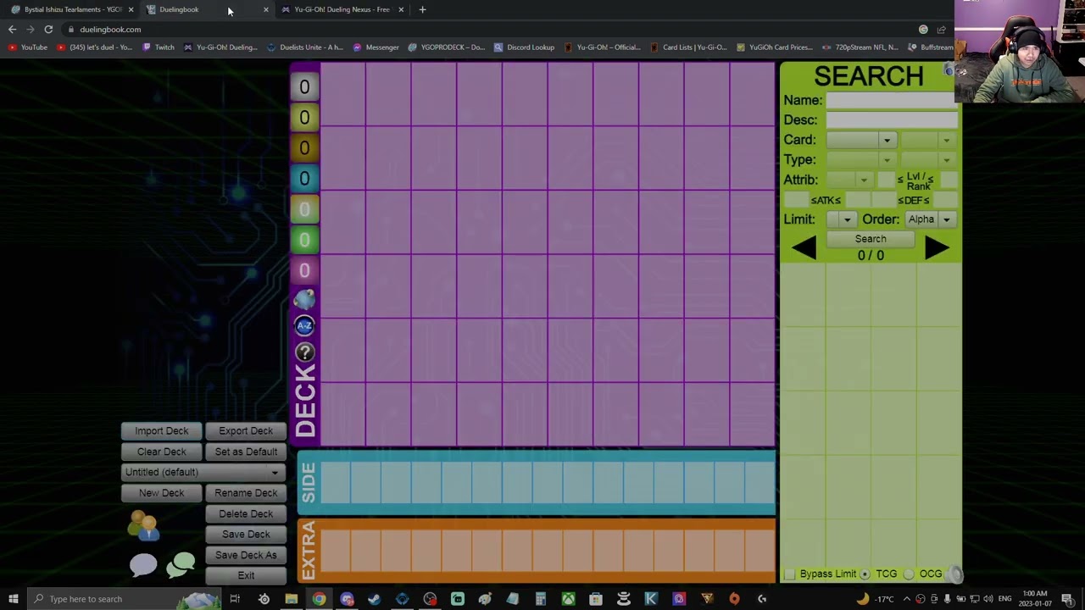Open the Card category dropdown
1085x610 pixels.
tap(861, 140)
